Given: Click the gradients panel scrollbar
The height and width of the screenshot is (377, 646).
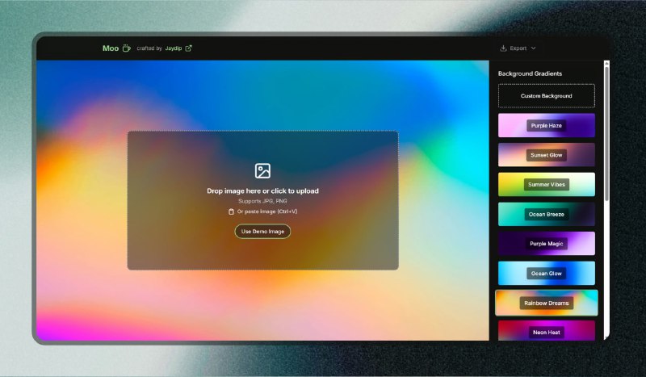Looking at the screenshot, I should point(606,137).
